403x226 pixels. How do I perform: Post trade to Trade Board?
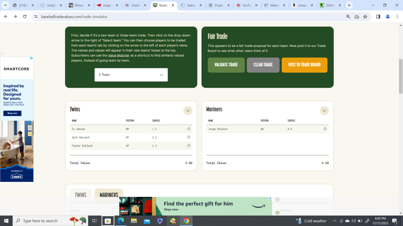(x=304, y=65)
